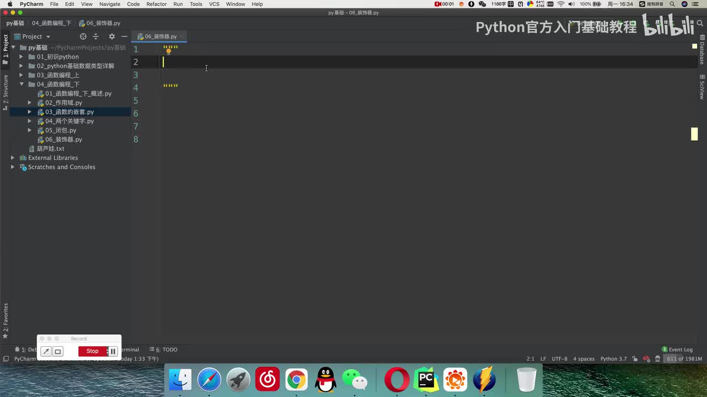Expand the 03_函数的嵌套.py file node
707x397 pixels.
point(30,112)
